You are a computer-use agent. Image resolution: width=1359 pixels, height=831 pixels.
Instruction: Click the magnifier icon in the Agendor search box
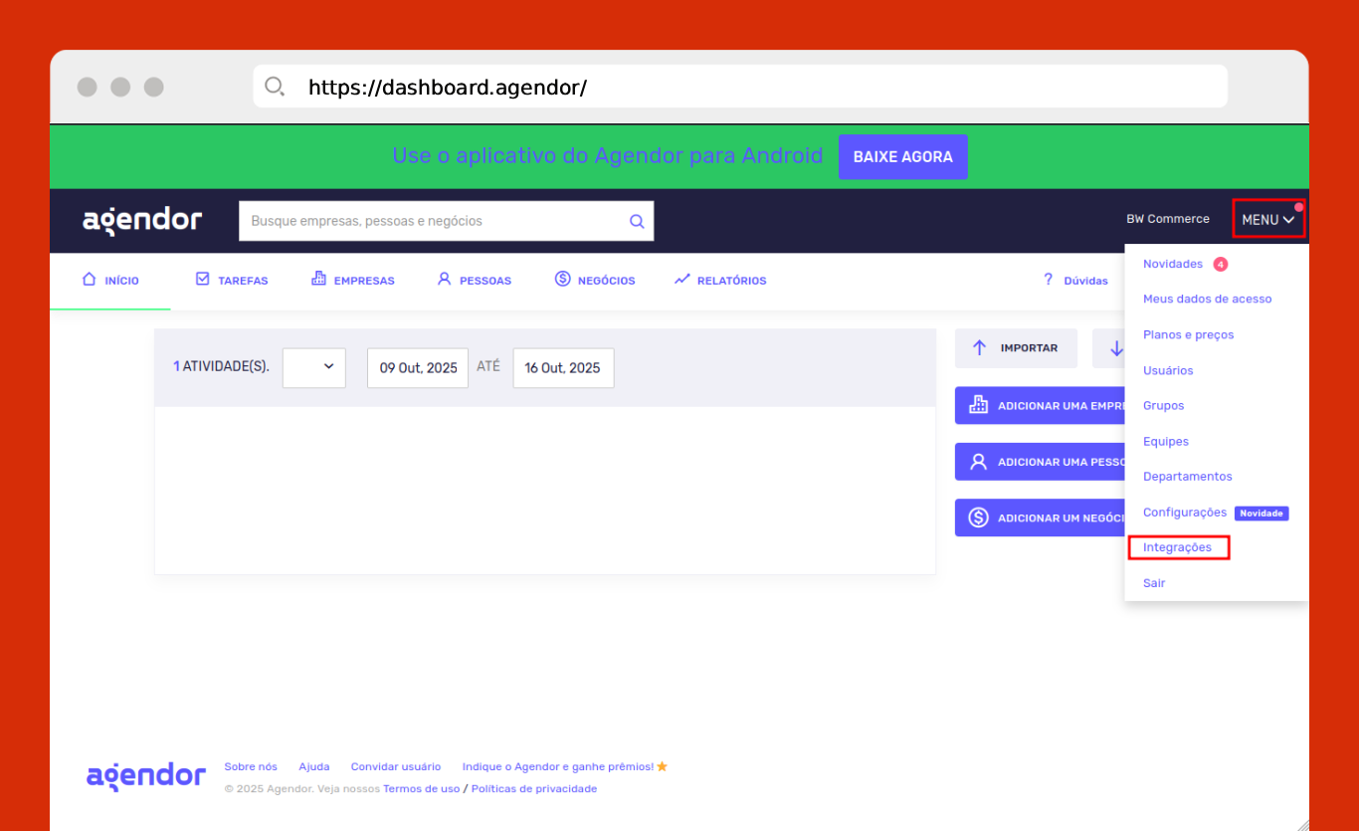[637, 221]
